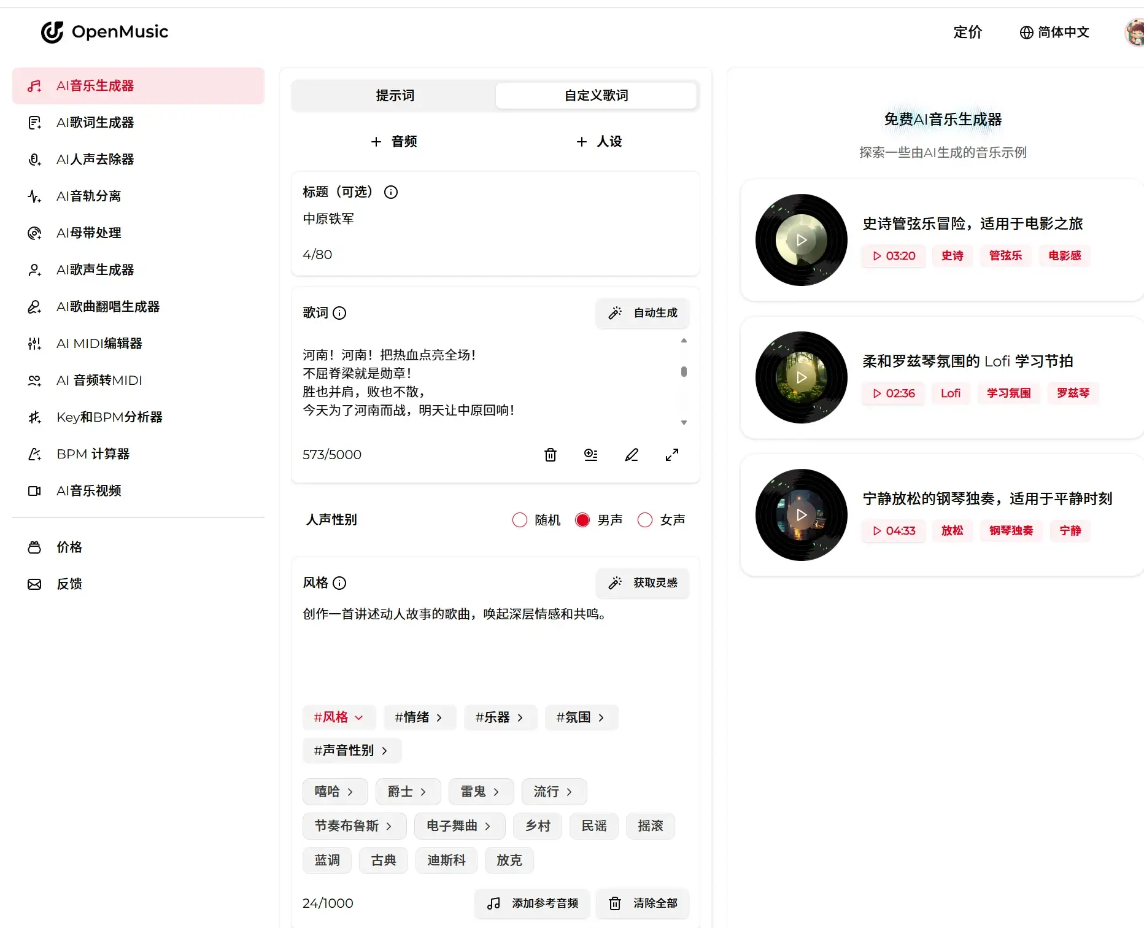Click the info icon beside 标题（可选）
This screenshot has height=928, width=1144.
[x=391, y=192]
